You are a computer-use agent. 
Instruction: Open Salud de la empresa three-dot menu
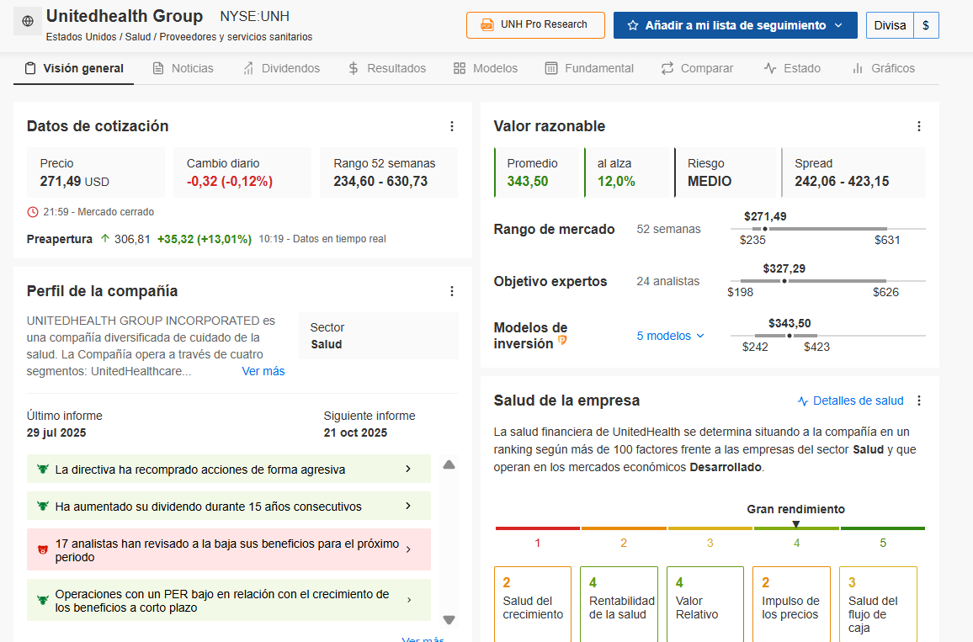pyautogui.click(x=919, y=401)
